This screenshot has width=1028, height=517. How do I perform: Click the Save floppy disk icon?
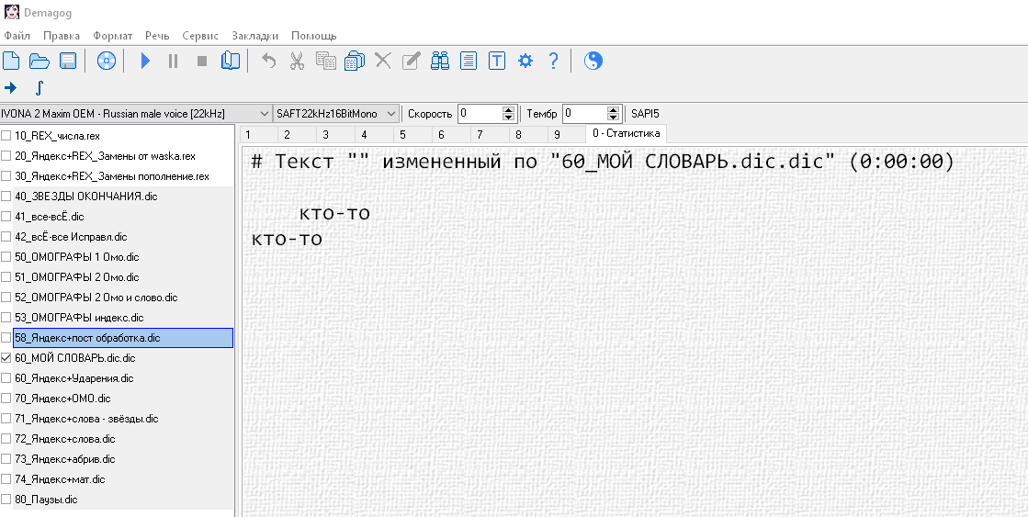click(68, 62)
